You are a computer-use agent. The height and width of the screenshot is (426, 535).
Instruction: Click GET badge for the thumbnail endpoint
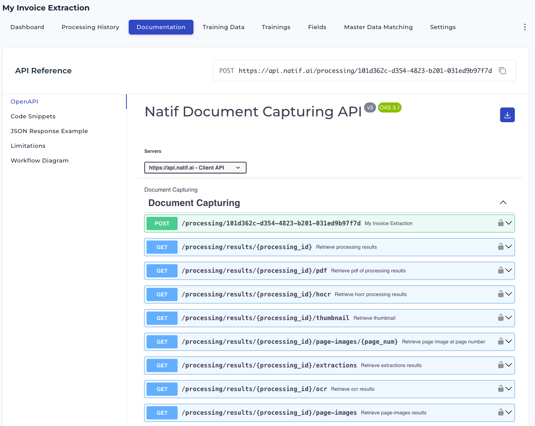[162, 318]
